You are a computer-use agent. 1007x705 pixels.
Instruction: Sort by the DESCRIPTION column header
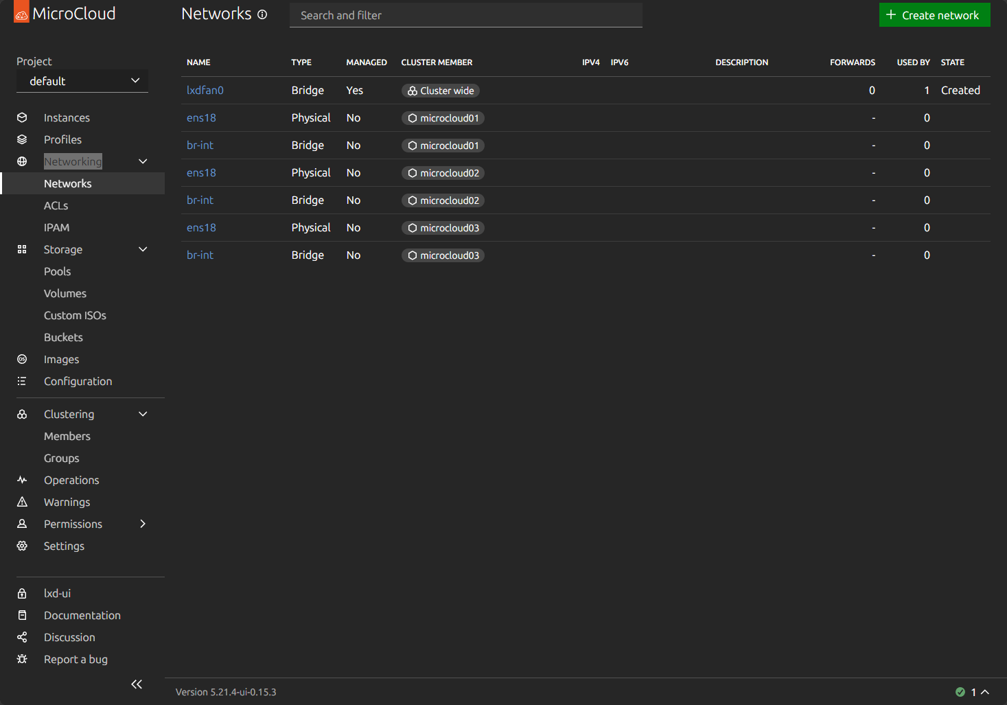pos(741,62)
